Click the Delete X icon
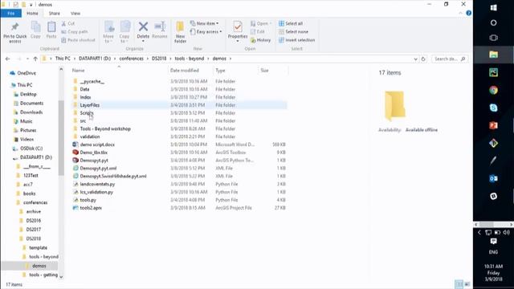 coord(143,26)
